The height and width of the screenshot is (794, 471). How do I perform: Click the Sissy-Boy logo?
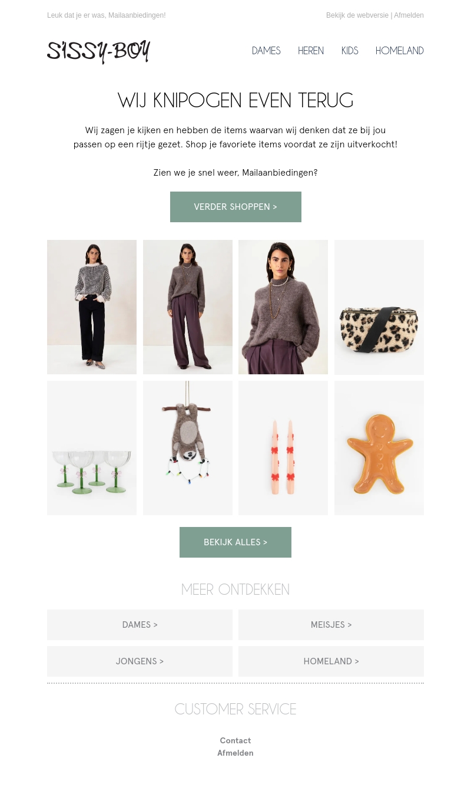pyautogui.click(x=98, y=52)
